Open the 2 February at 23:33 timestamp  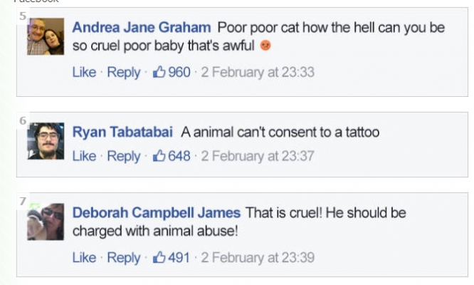pos(258,72)
